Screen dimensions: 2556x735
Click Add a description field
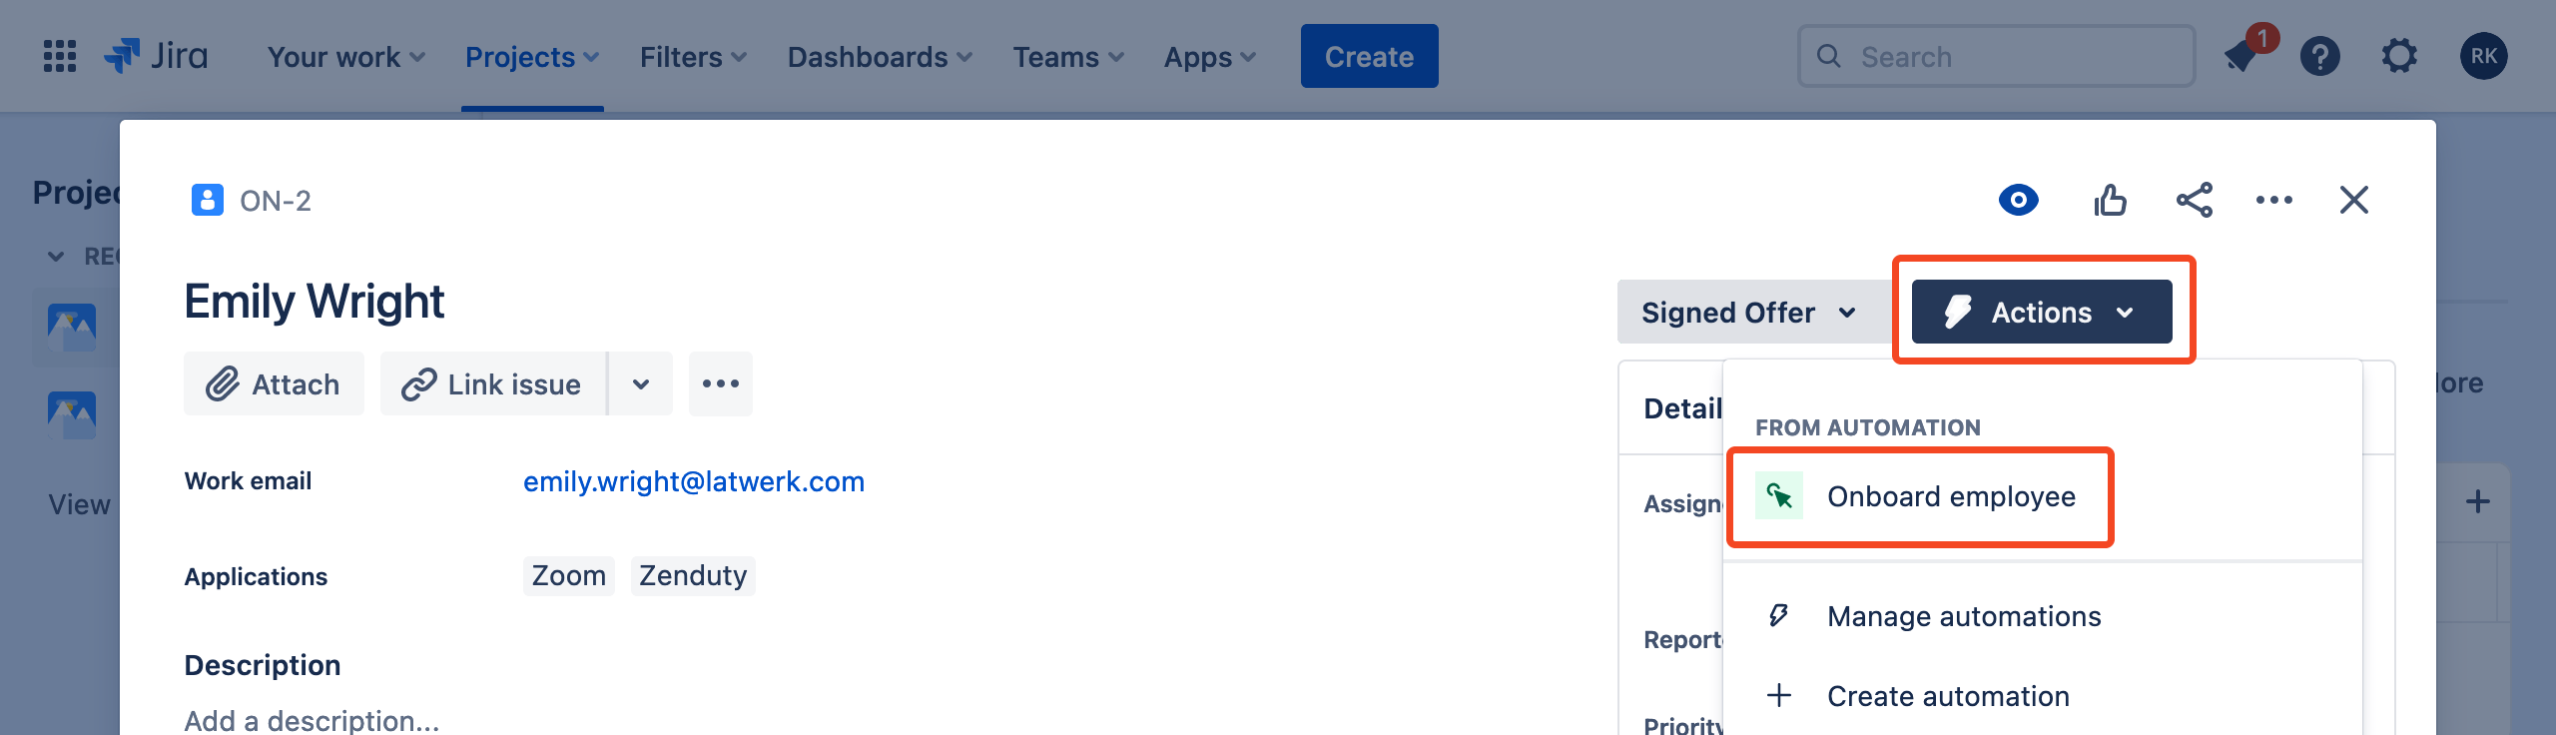pos(312,719)
